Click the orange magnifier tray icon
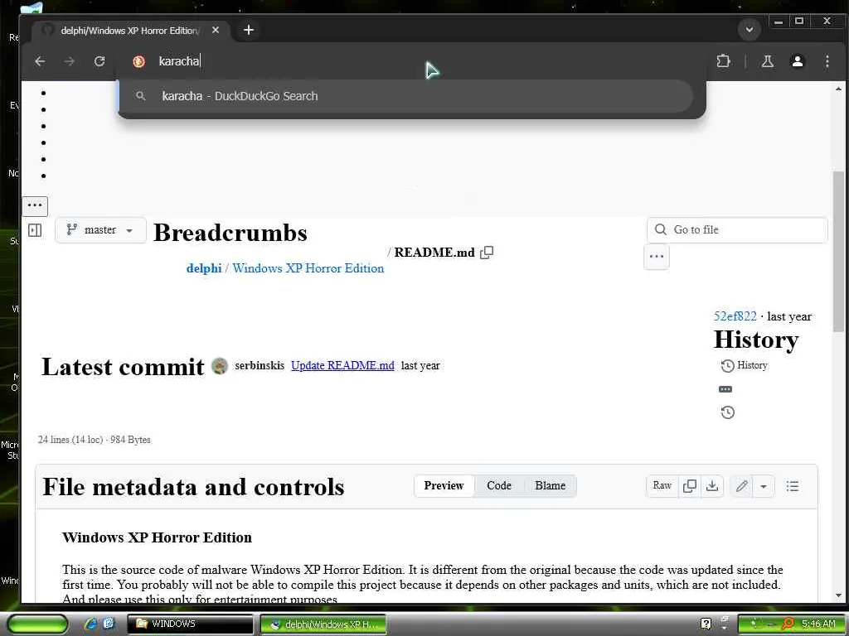 pyautogui.click(x=788, y=624)
